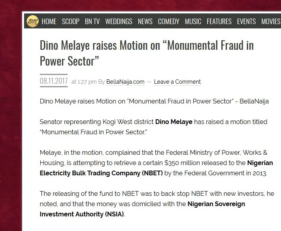Click the BN BellaNaija logo icon
The width and height of the screenshot is (281, 231).
[32, 21]
